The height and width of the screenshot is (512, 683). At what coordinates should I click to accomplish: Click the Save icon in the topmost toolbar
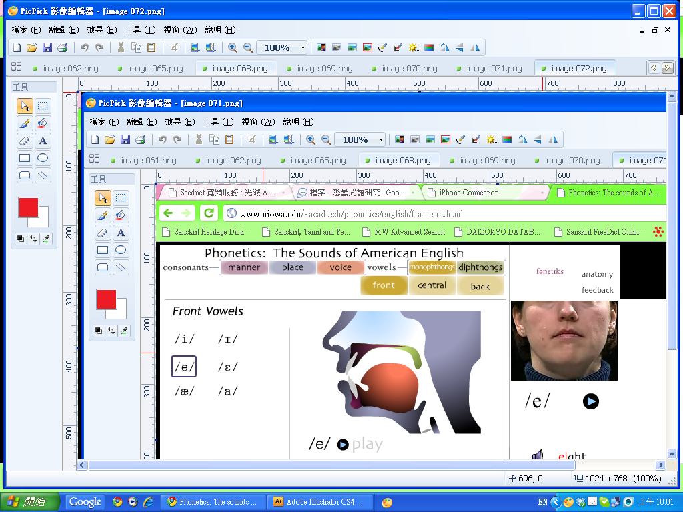coord(47,47)
